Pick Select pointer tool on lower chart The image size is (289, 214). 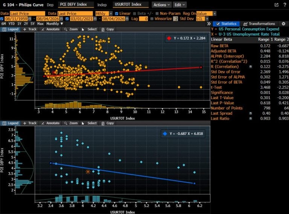coord(89,123)
